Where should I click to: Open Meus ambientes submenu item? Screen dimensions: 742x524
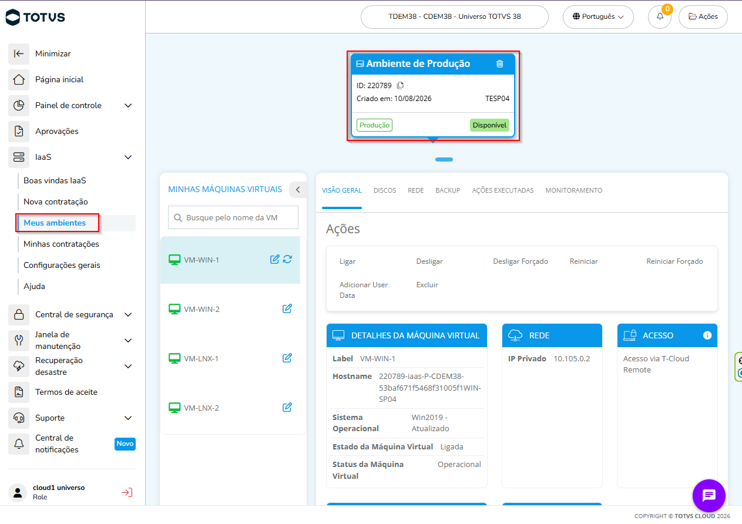pos(55,223)
